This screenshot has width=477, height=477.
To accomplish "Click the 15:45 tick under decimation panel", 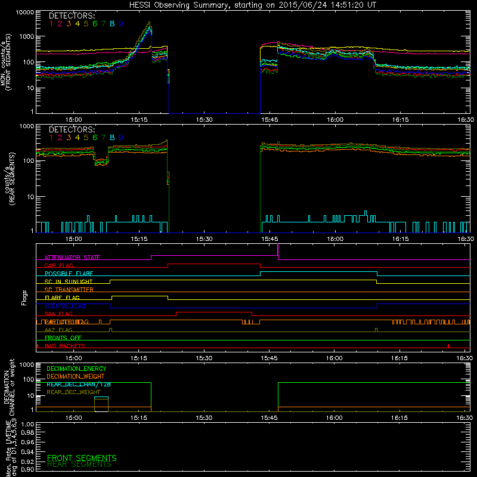I will (269, 418).
